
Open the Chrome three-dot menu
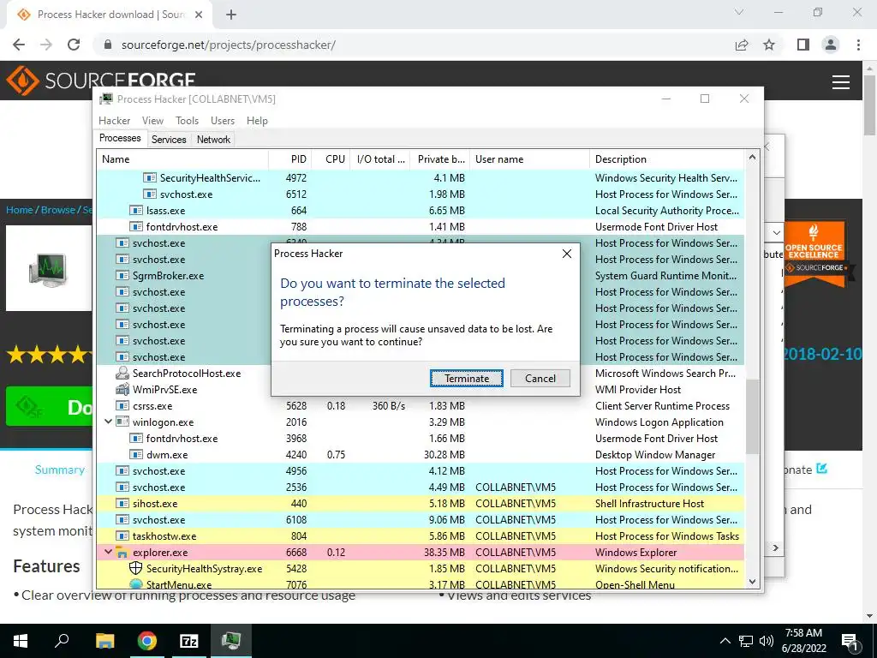coord(858,45)
